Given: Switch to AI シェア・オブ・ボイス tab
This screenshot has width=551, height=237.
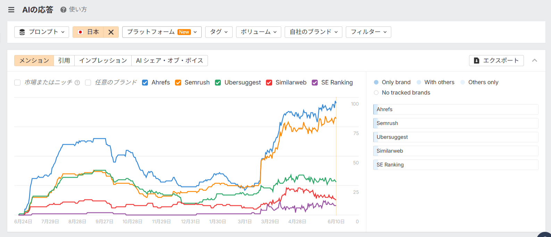Looking at the screenshot, I should tap(169, 61).
